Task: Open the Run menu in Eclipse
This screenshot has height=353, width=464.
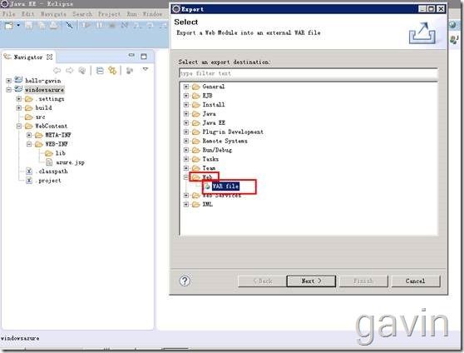Action: pos(132,14)
